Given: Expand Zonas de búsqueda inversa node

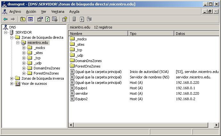Looking at the screenshot, I should pyautogui.click(x=12, y=78).
